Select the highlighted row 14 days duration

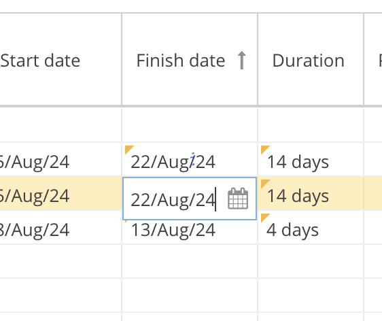coord(298,196)
